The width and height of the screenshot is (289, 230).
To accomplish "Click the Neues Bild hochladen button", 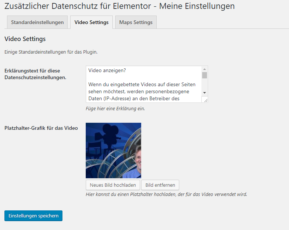I will click(x=113, y=185).
